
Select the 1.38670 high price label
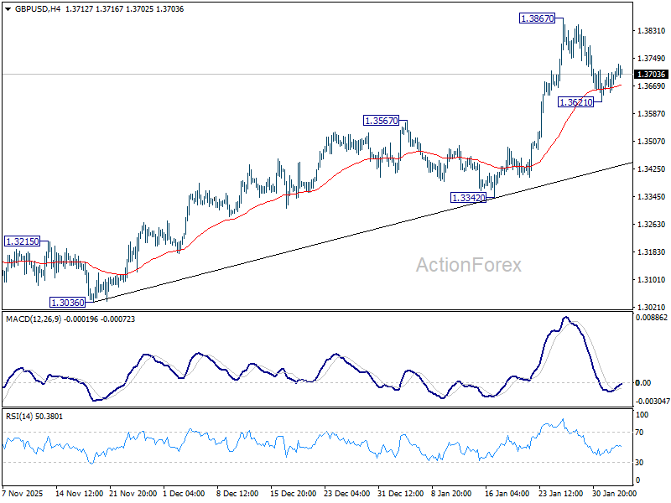[x=537, y=18]
